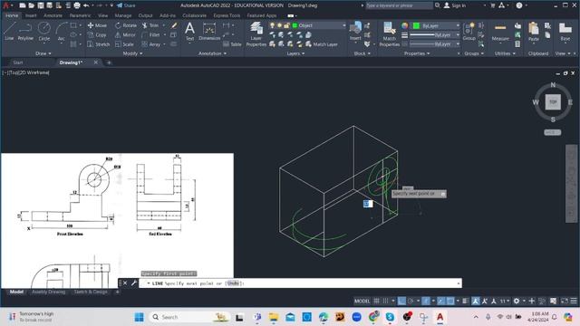Click the viewport controls label

pyautogui.click(x=26, y=72)
